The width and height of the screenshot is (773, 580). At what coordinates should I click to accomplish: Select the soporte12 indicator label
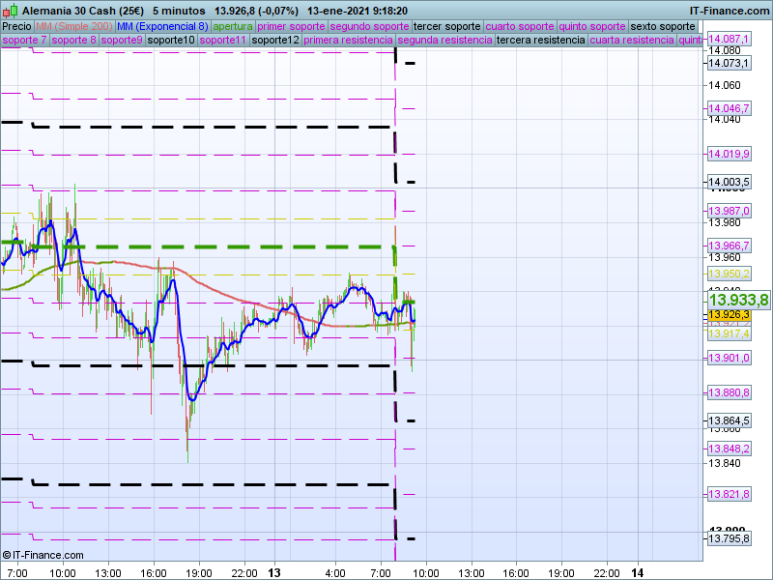point(274,41)
